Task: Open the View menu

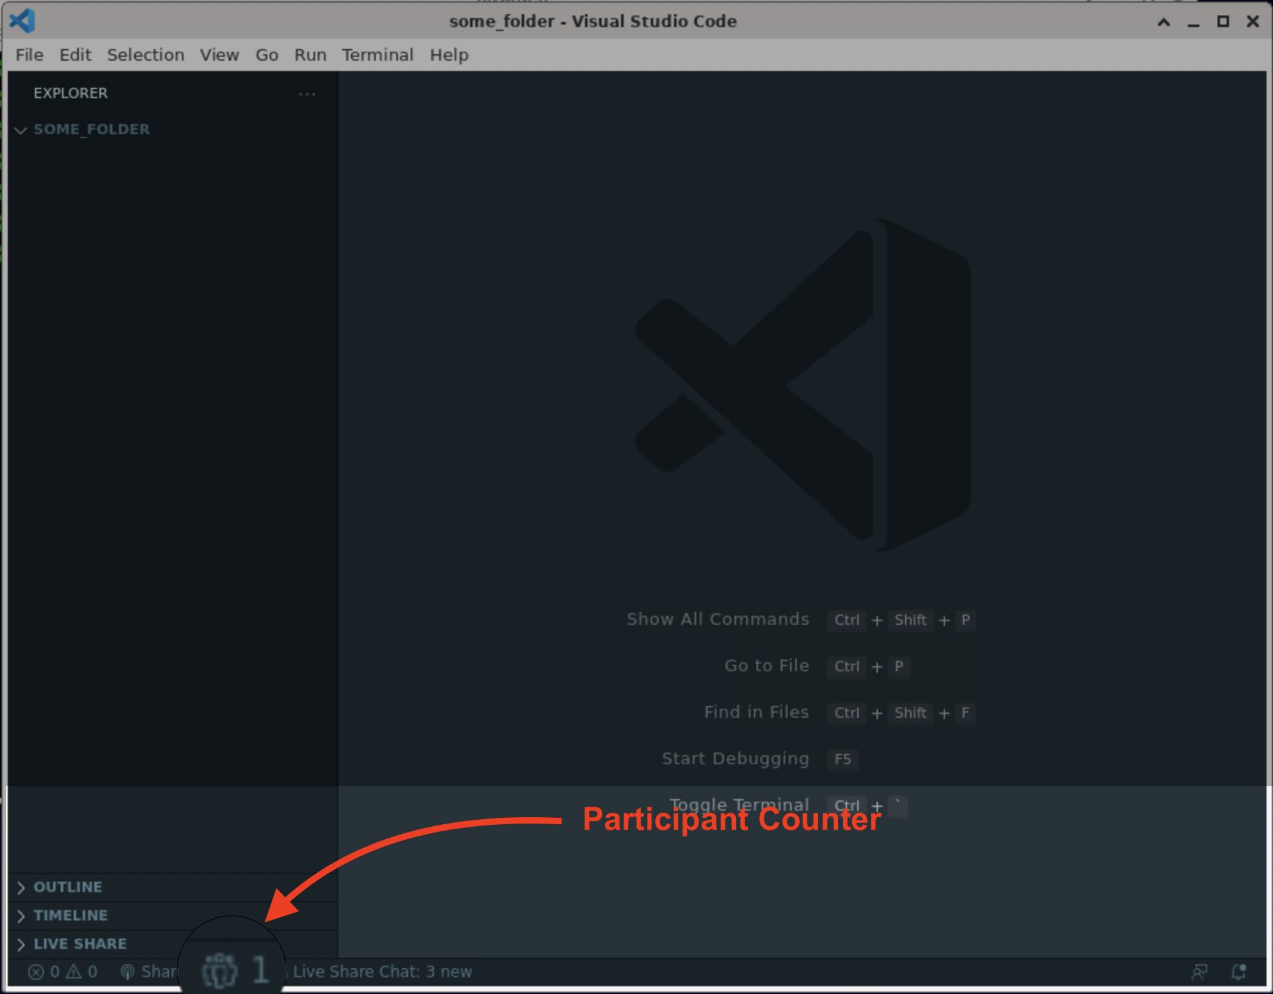Action: [219, 55]
